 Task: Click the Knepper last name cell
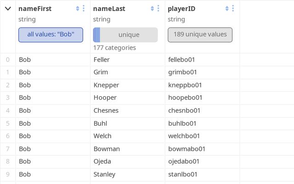coord(106,85)
